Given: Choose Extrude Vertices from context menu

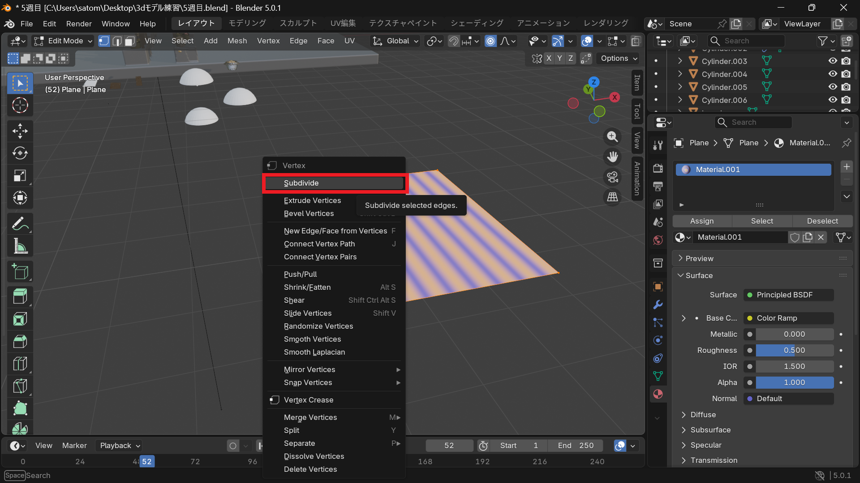Looking at the screenshot, I should coord(312,200).
